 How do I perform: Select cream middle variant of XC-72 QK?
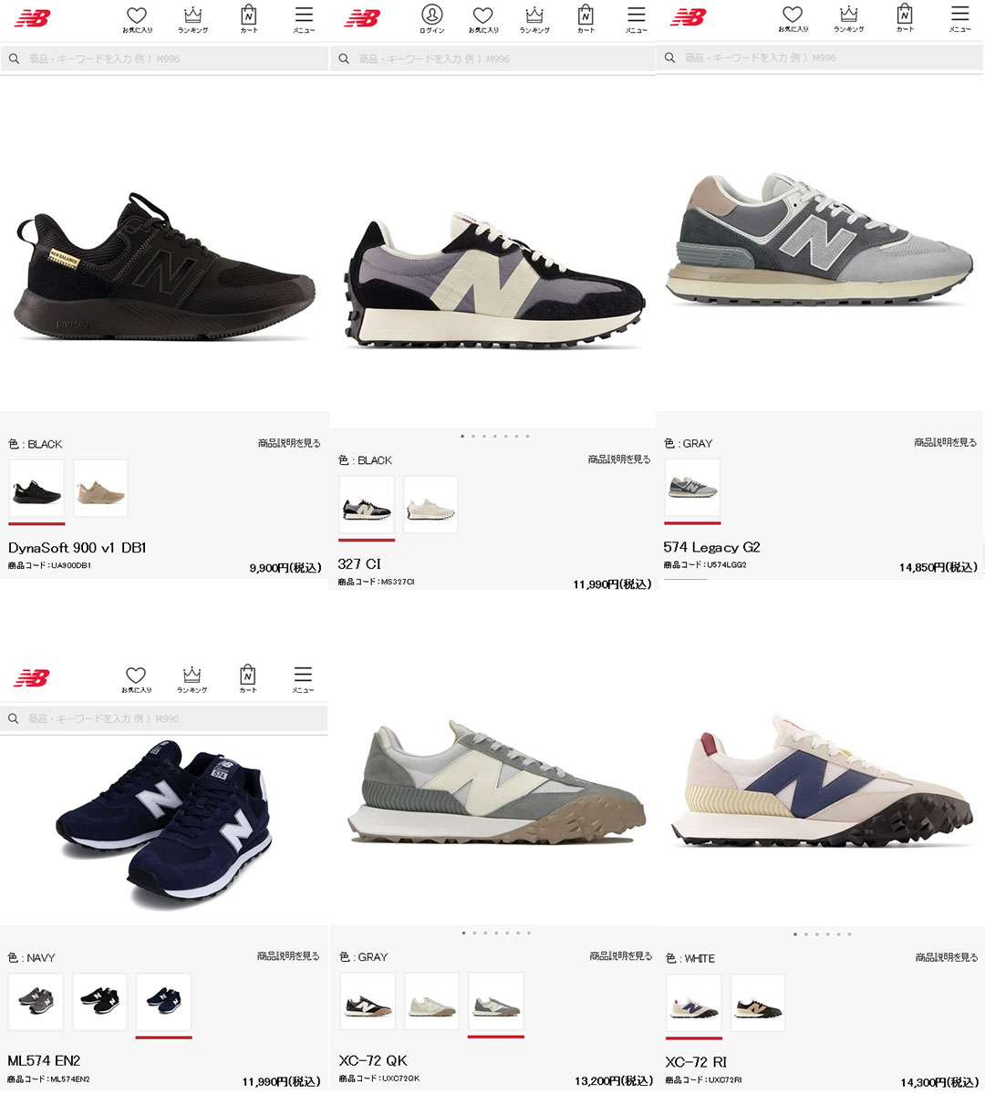tap(431, 1001)
